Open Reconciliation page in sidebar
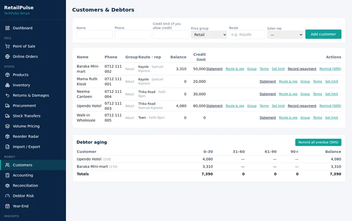 point(33,185)
